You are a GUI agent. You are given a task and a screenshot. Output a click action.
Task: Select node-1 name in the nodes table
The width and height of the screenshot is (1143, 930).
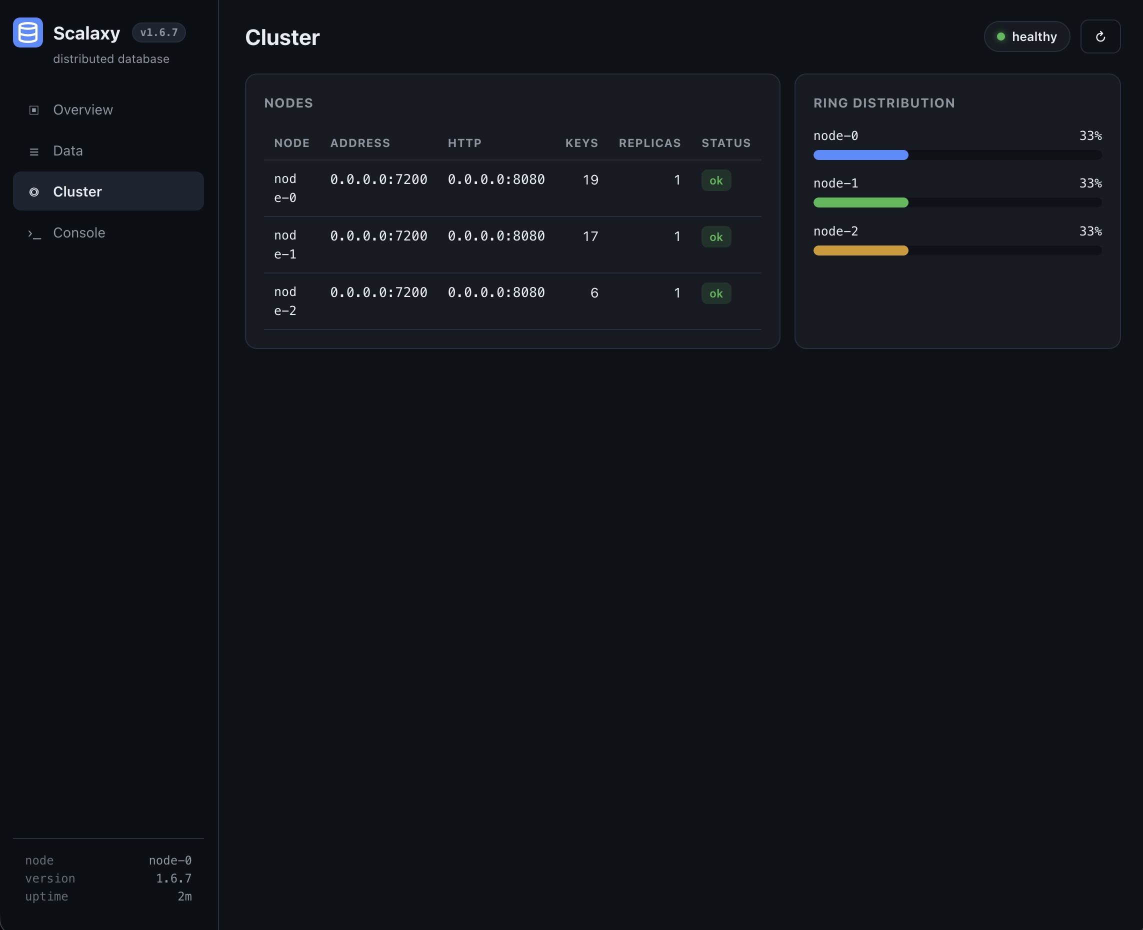285,245
